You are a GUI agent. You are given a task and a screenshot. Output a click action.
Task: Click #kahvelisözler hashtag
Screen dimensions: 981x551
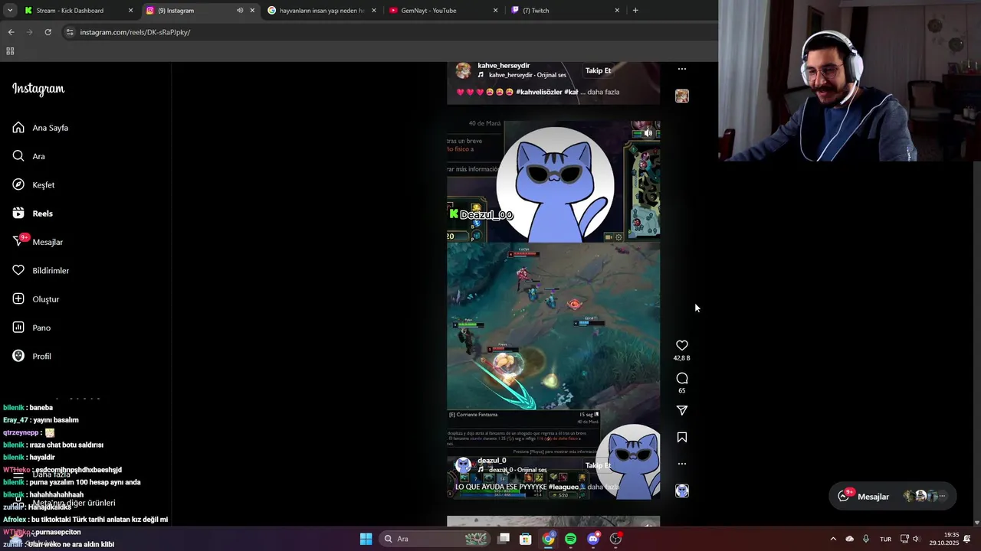click(539, 92)
